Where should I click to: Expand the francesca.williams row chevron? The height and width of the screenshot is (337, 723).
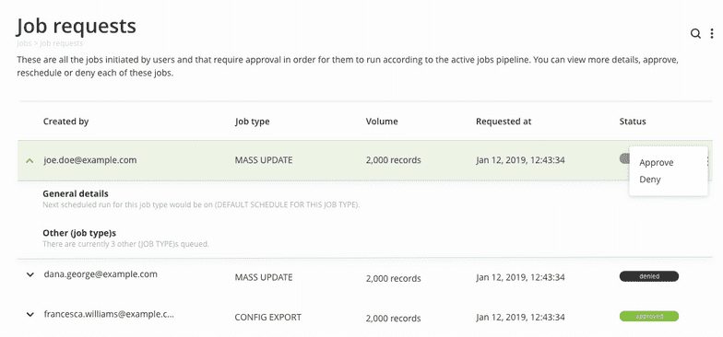[x=30, y=315]
